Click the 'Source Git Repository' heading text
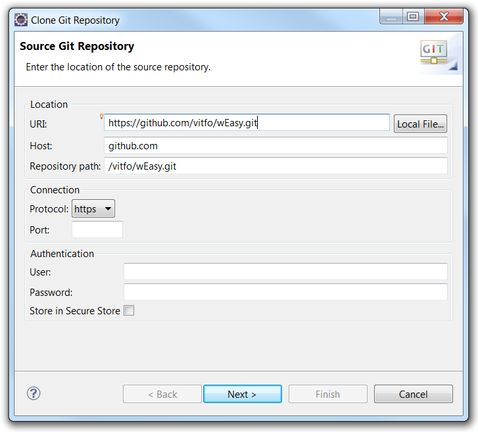Viewport: 478px width, 432px height. [77, 46]
